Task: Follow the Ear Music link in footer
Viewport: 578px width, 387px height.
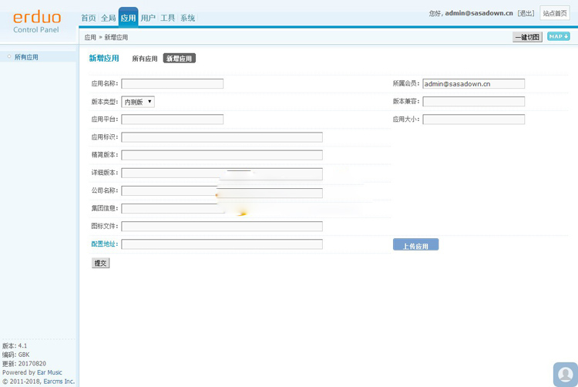Action: point(49,372)
